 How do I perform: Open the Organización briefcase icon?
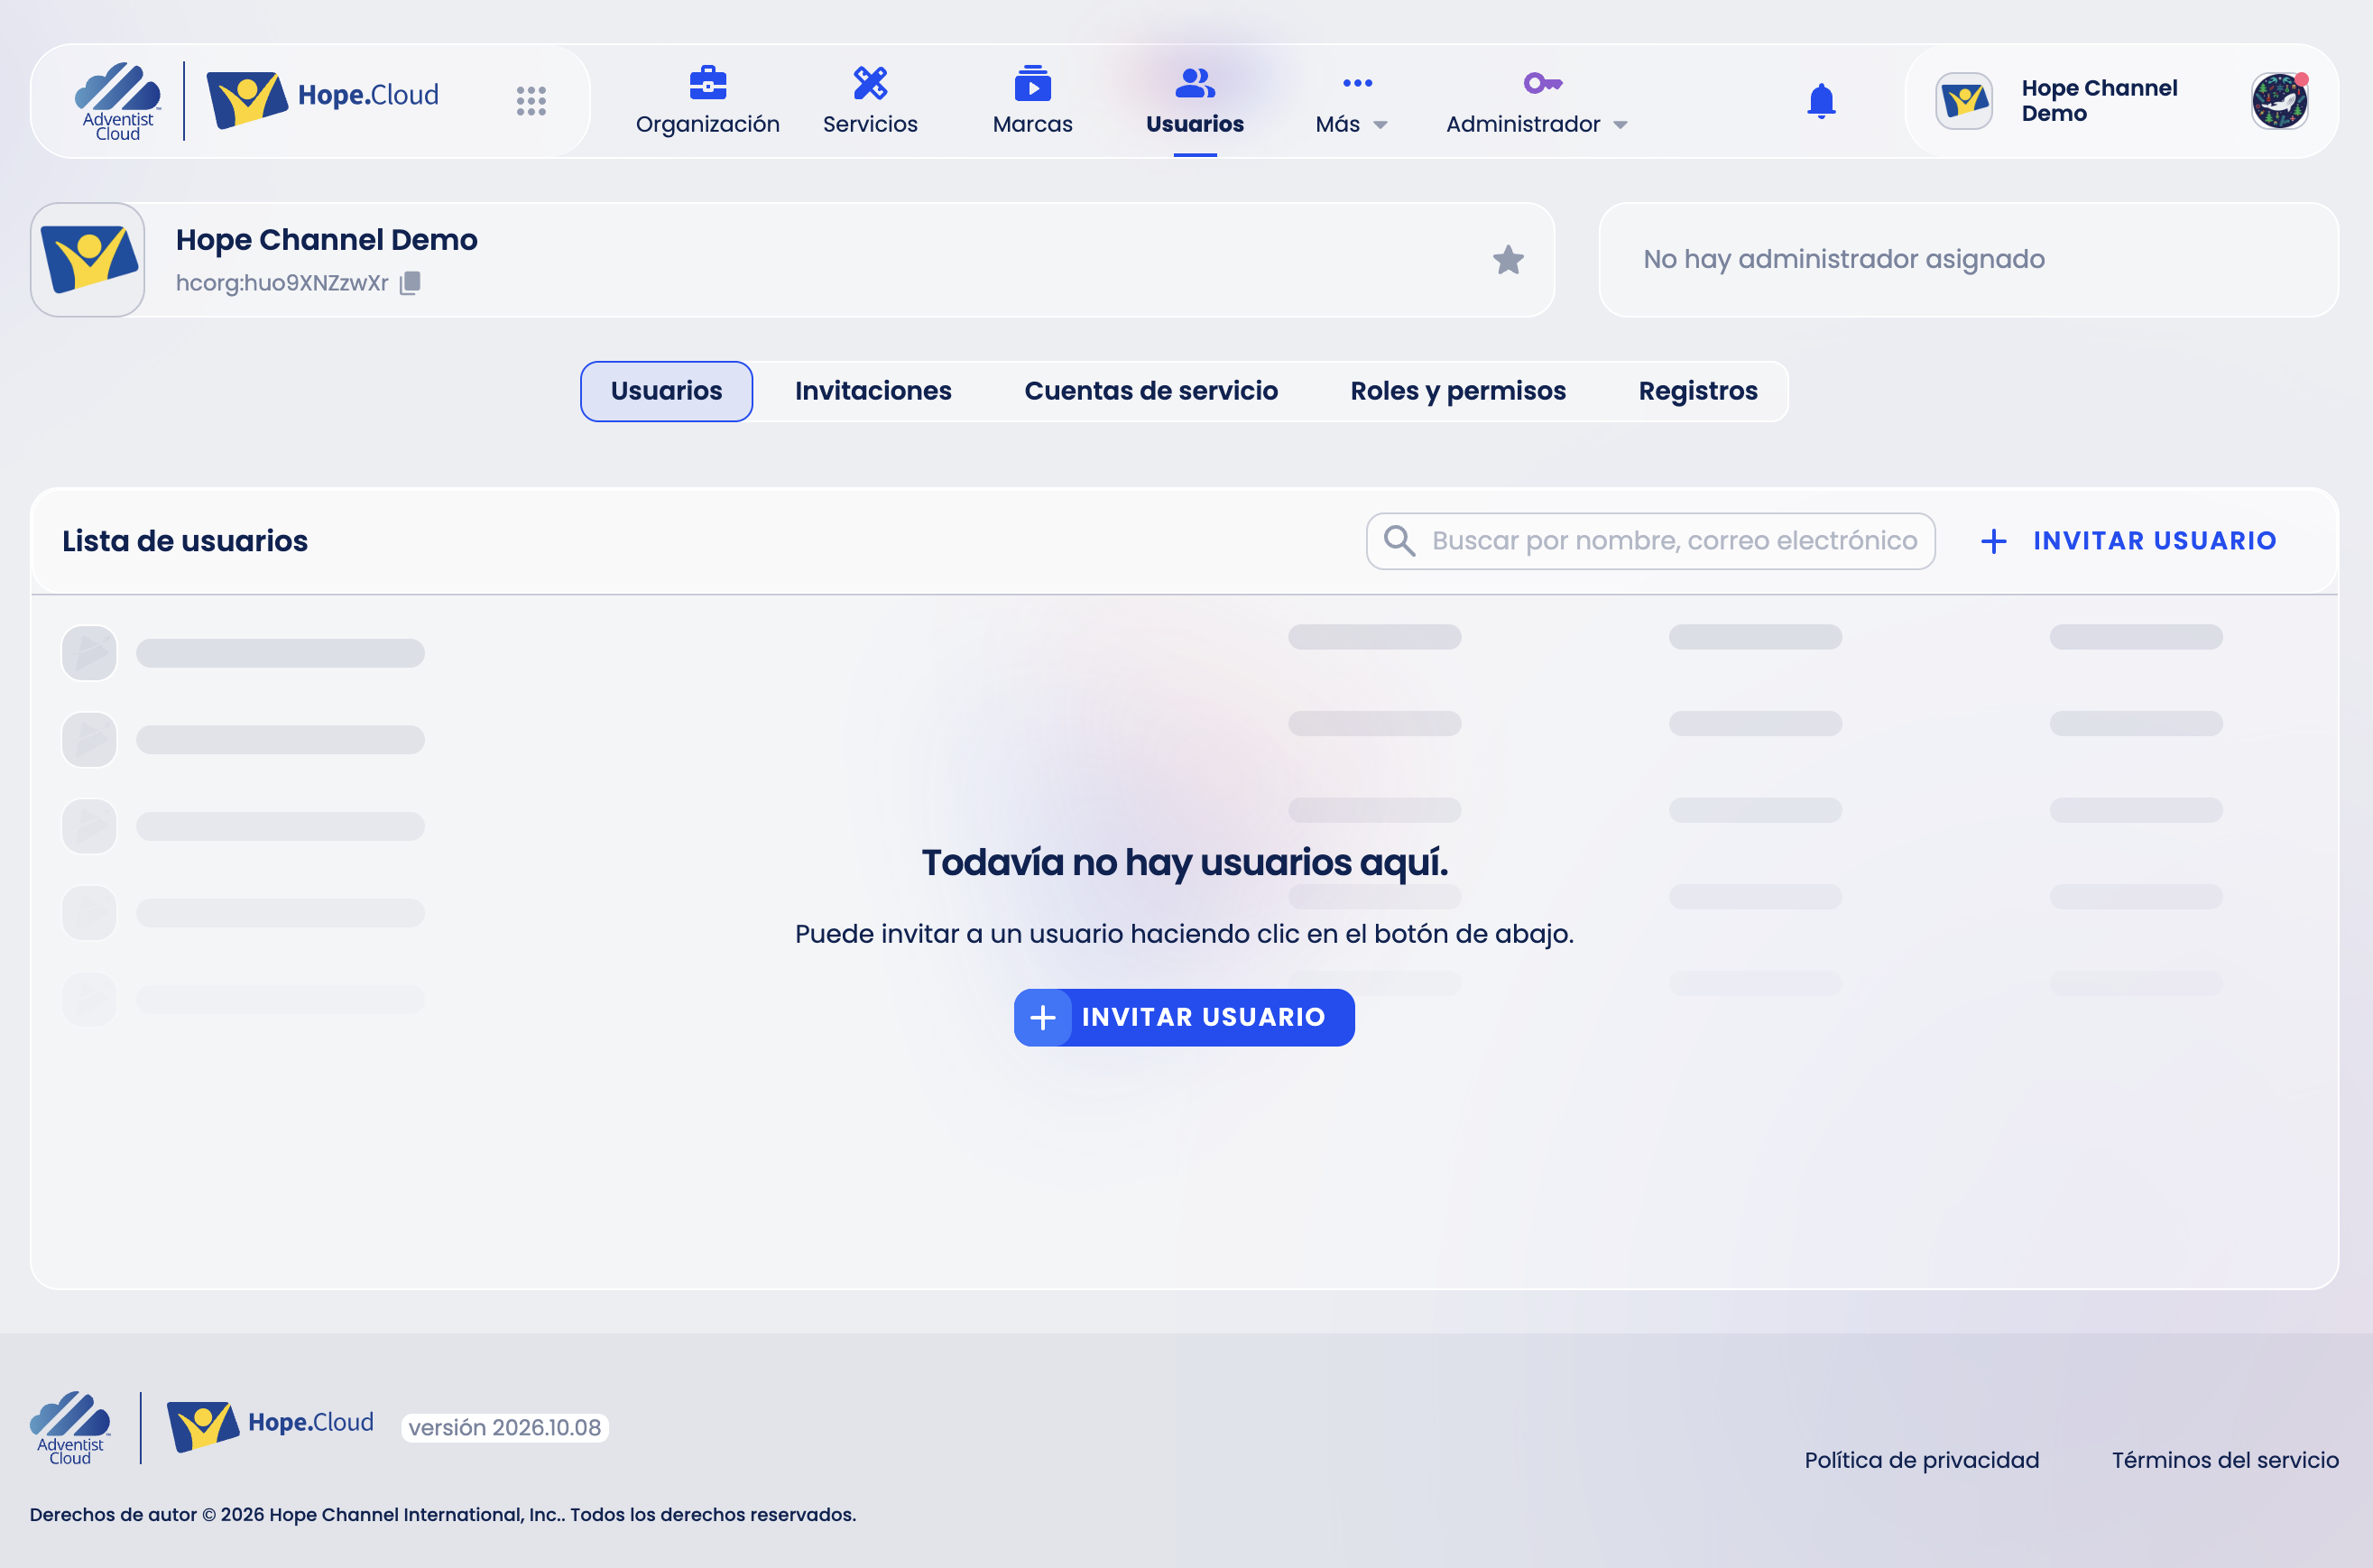coord(707,83)
